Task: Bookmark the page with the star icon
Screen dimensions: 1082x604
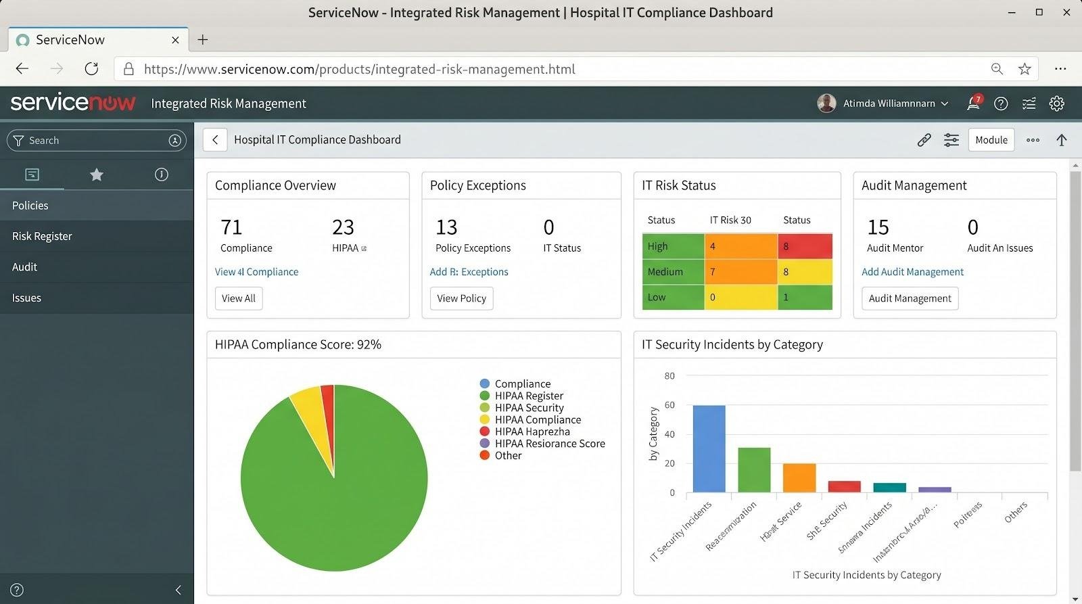Action: [x=1025, y=69]
